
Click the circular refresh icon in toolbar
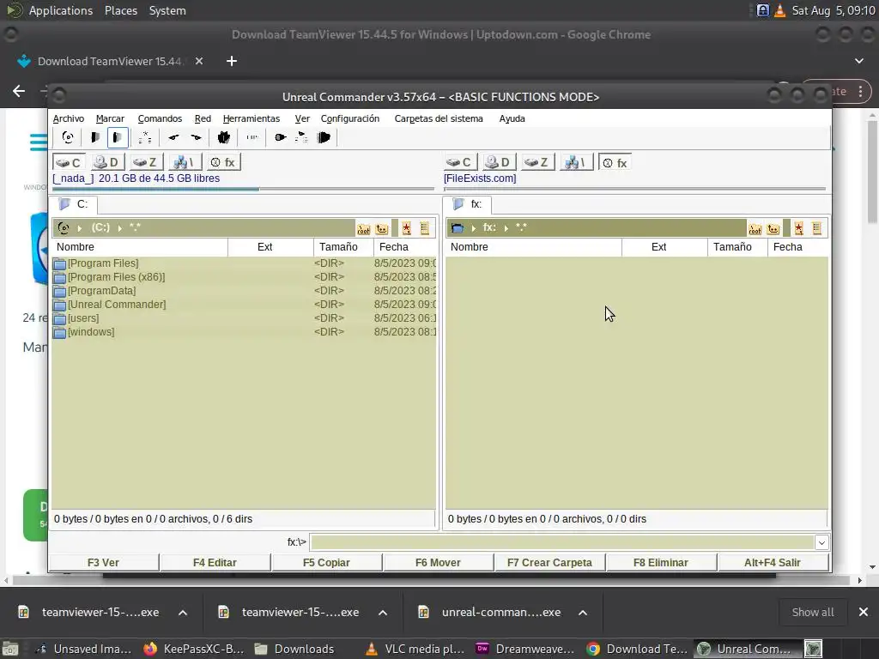click(x=68, y=137)
